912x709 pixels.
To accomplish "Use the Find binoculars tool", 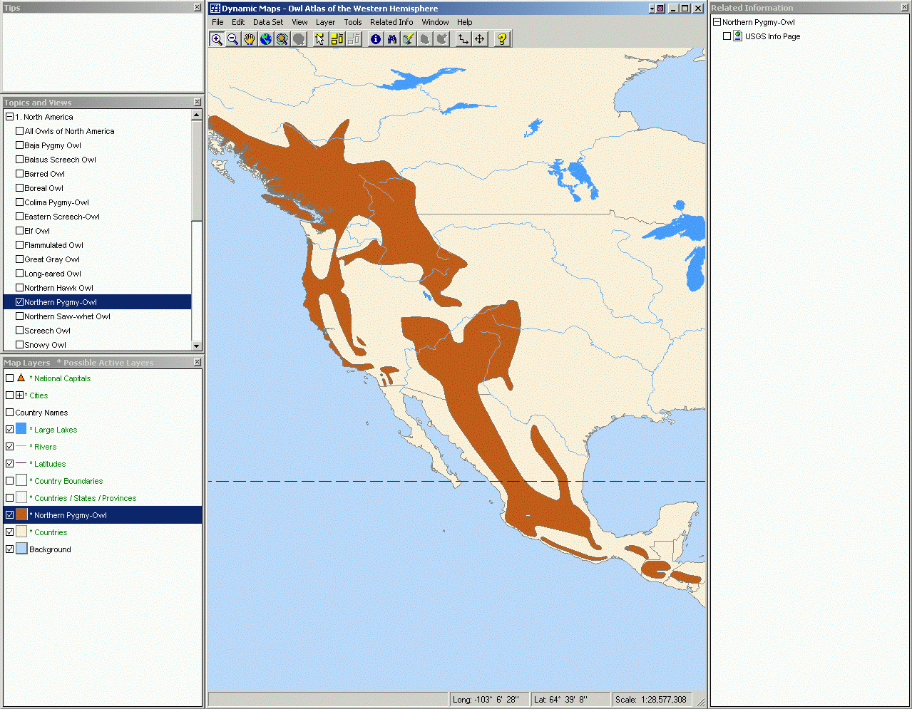I will (x=391, y=39).
